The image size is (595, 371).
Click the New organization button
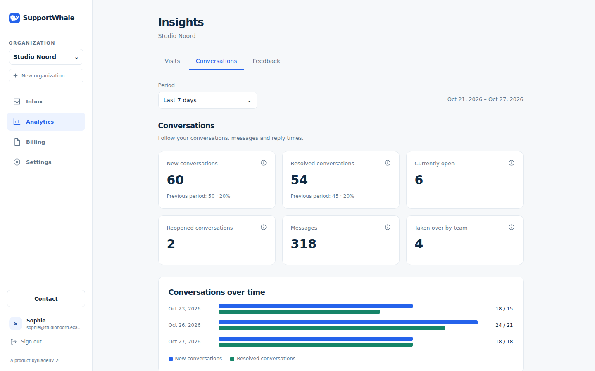(46, 75)
